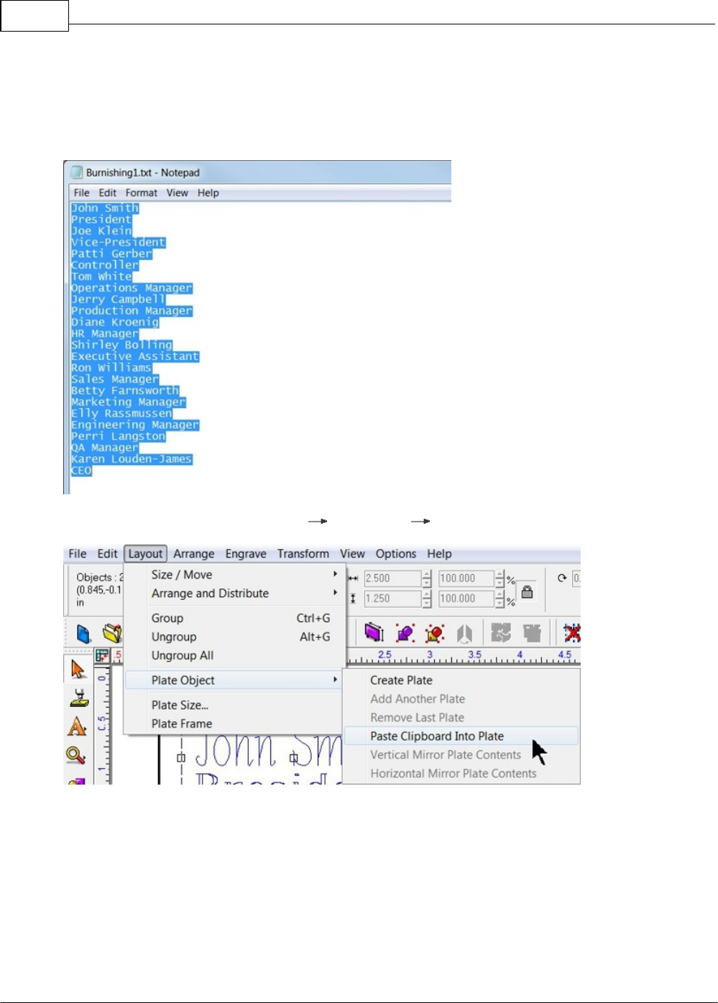Image resolution: width=718 pixels, height=1003 pixels.
Task: Open Notepad File menu
Action: (82, 193)
